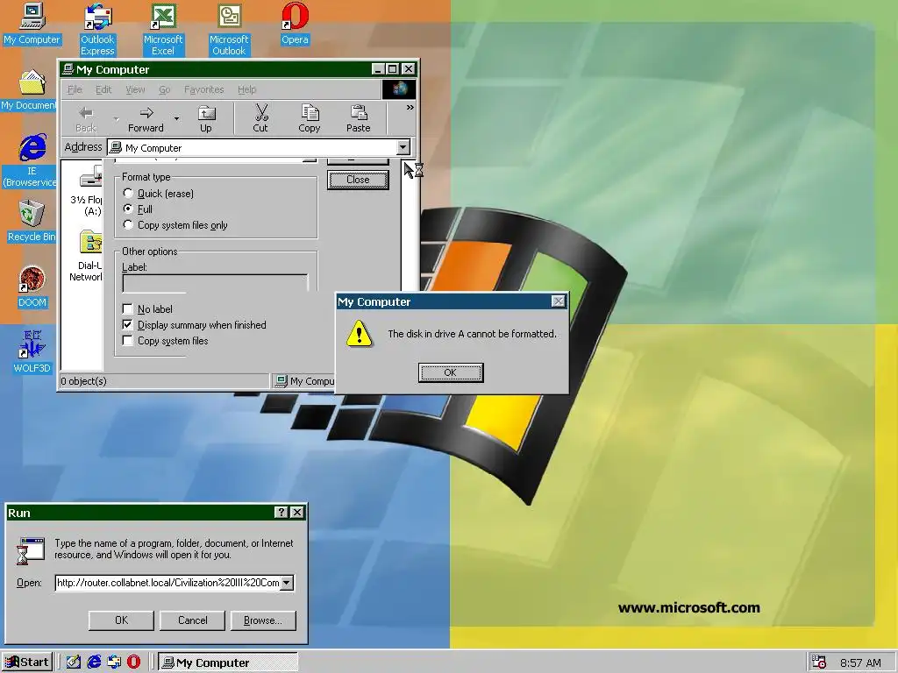The image size is (898, 673).
Task: Select the My Documents desktop folder
Action: click(29, 90)
